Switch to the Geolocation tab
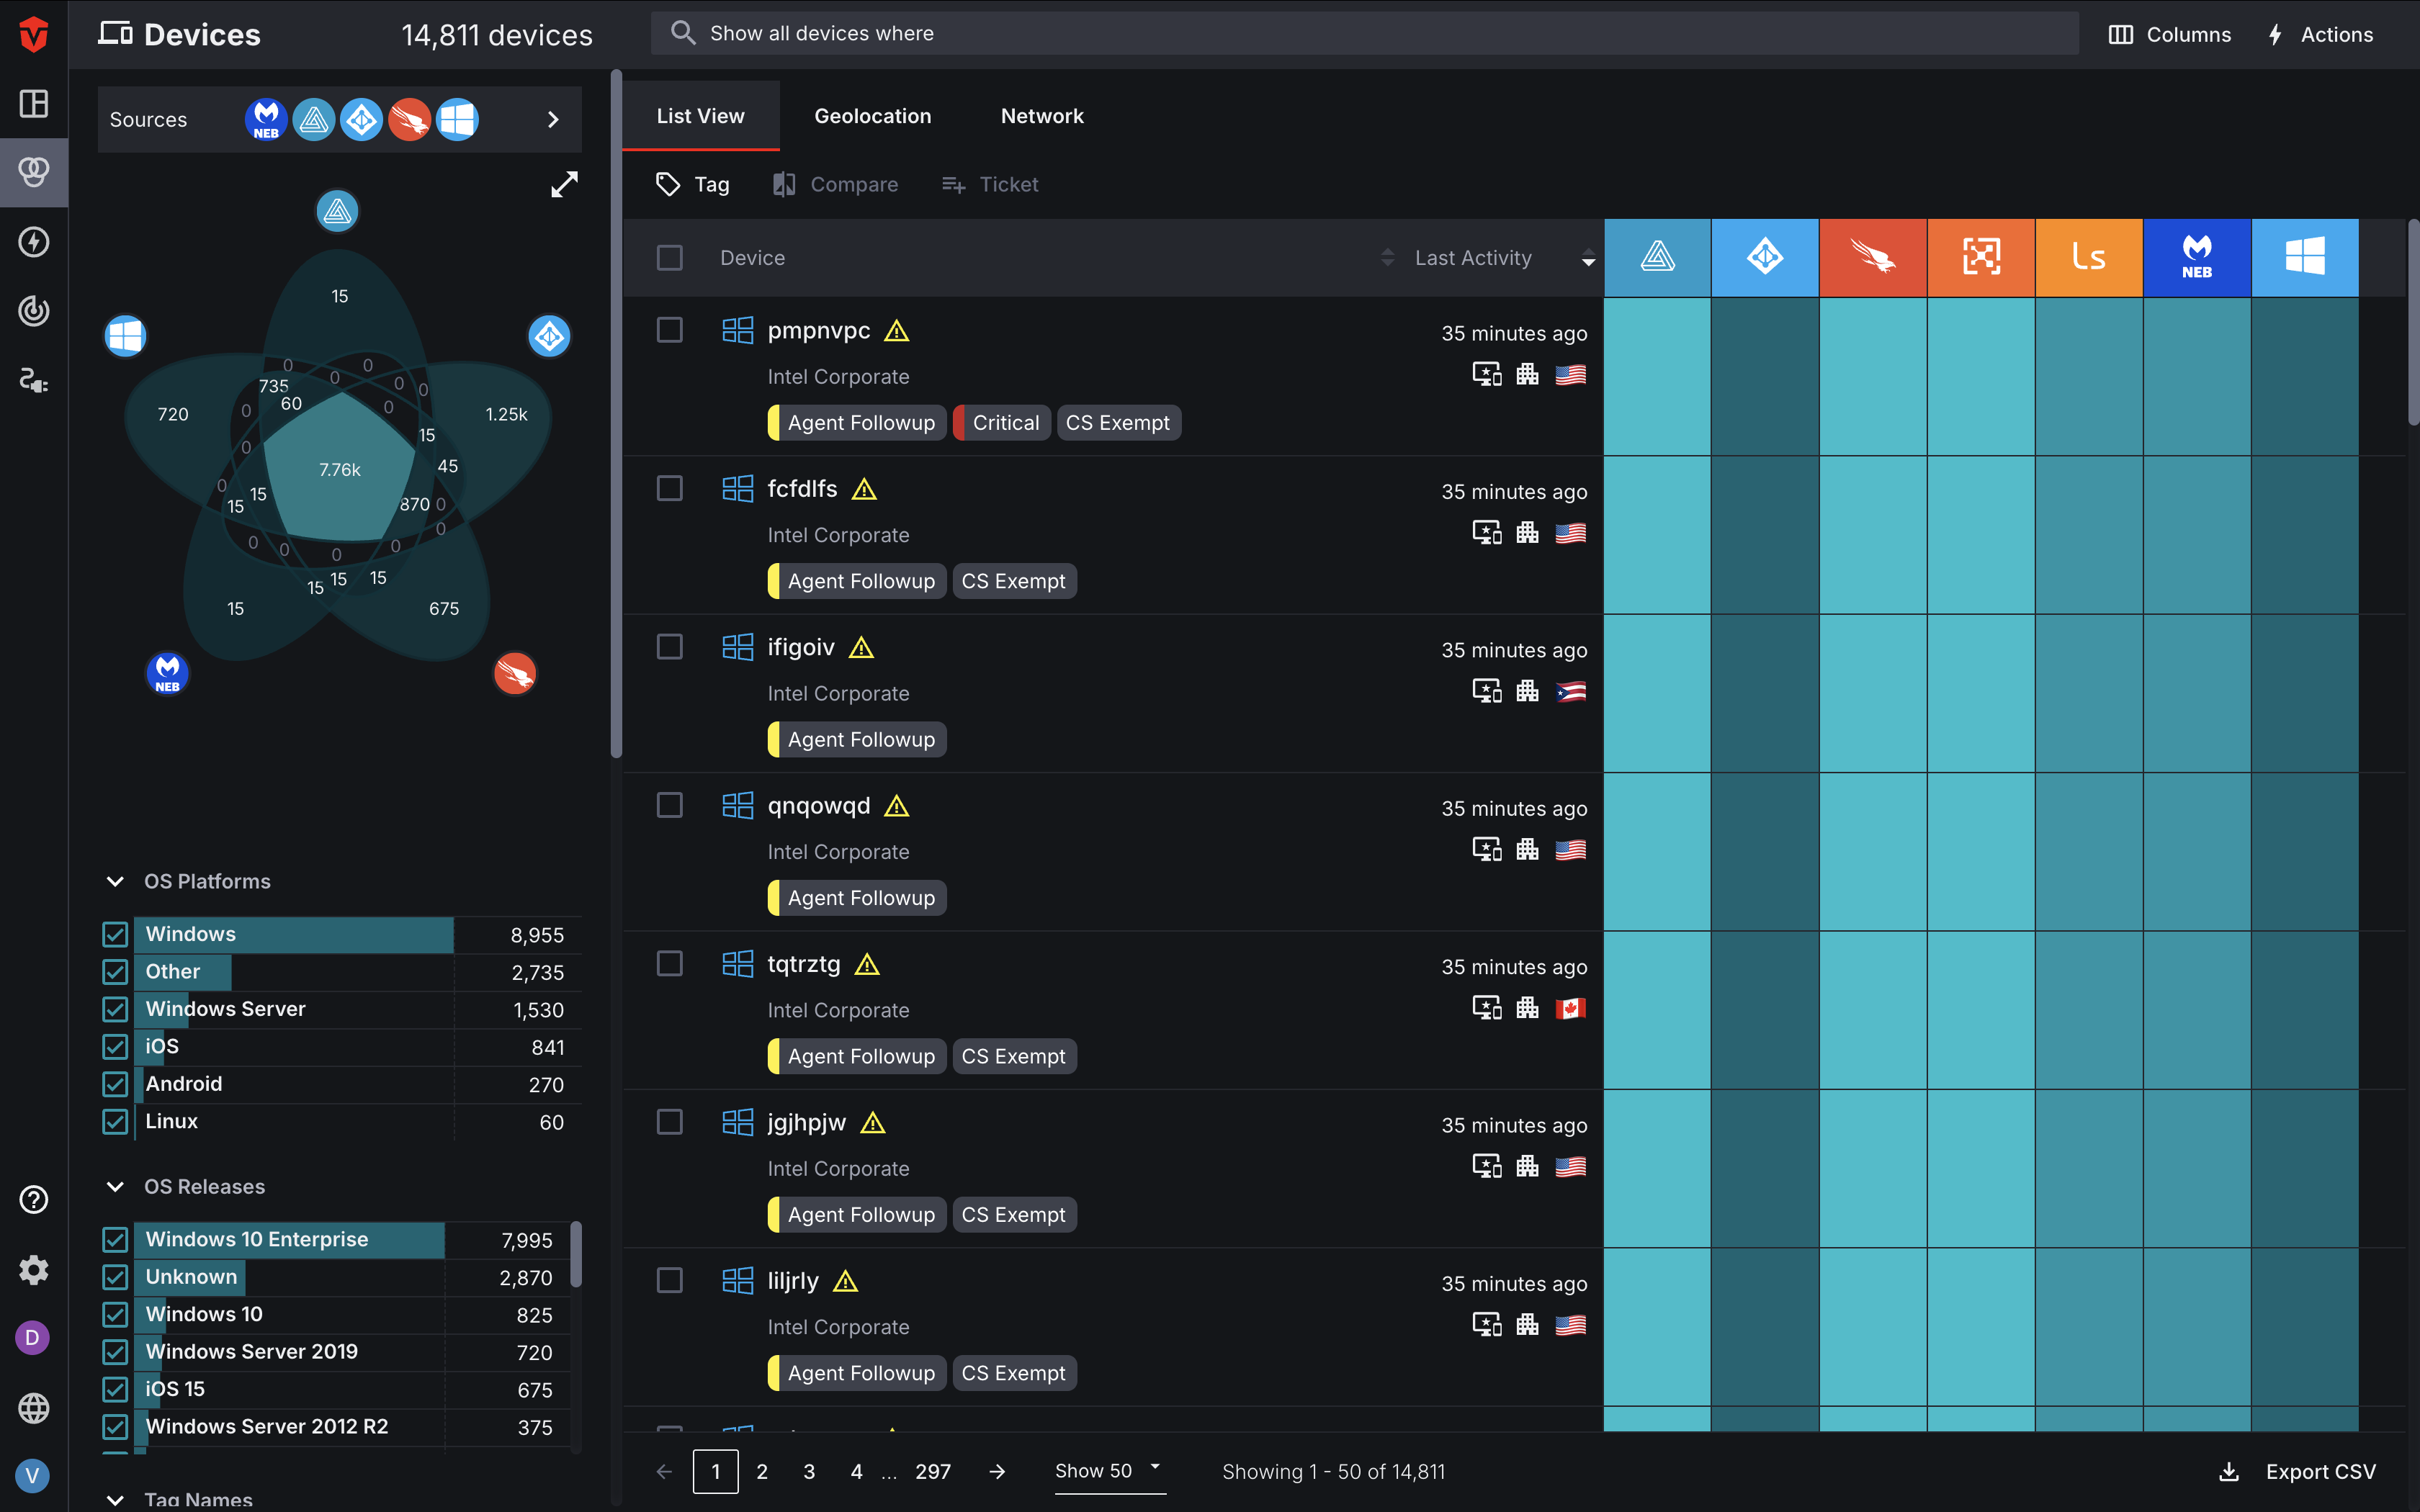The image size is (2420, 1512). pos(872,116)
